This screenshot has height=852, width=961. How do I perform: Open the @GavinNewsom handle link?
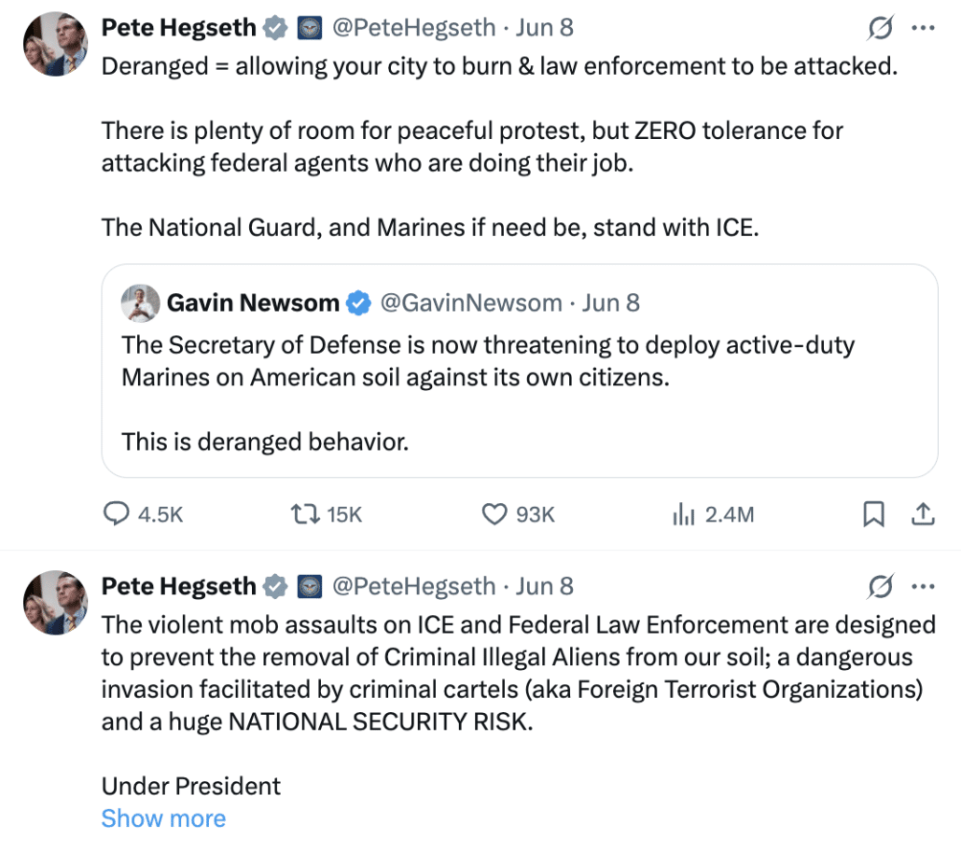(x=471, y=303)
